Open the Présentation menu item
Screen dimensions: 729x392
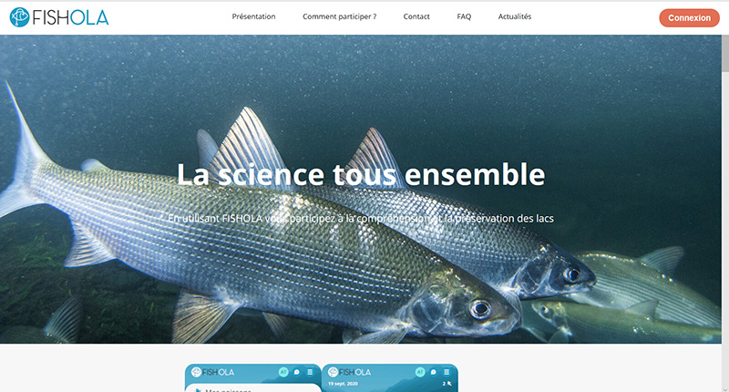(253, 16)
